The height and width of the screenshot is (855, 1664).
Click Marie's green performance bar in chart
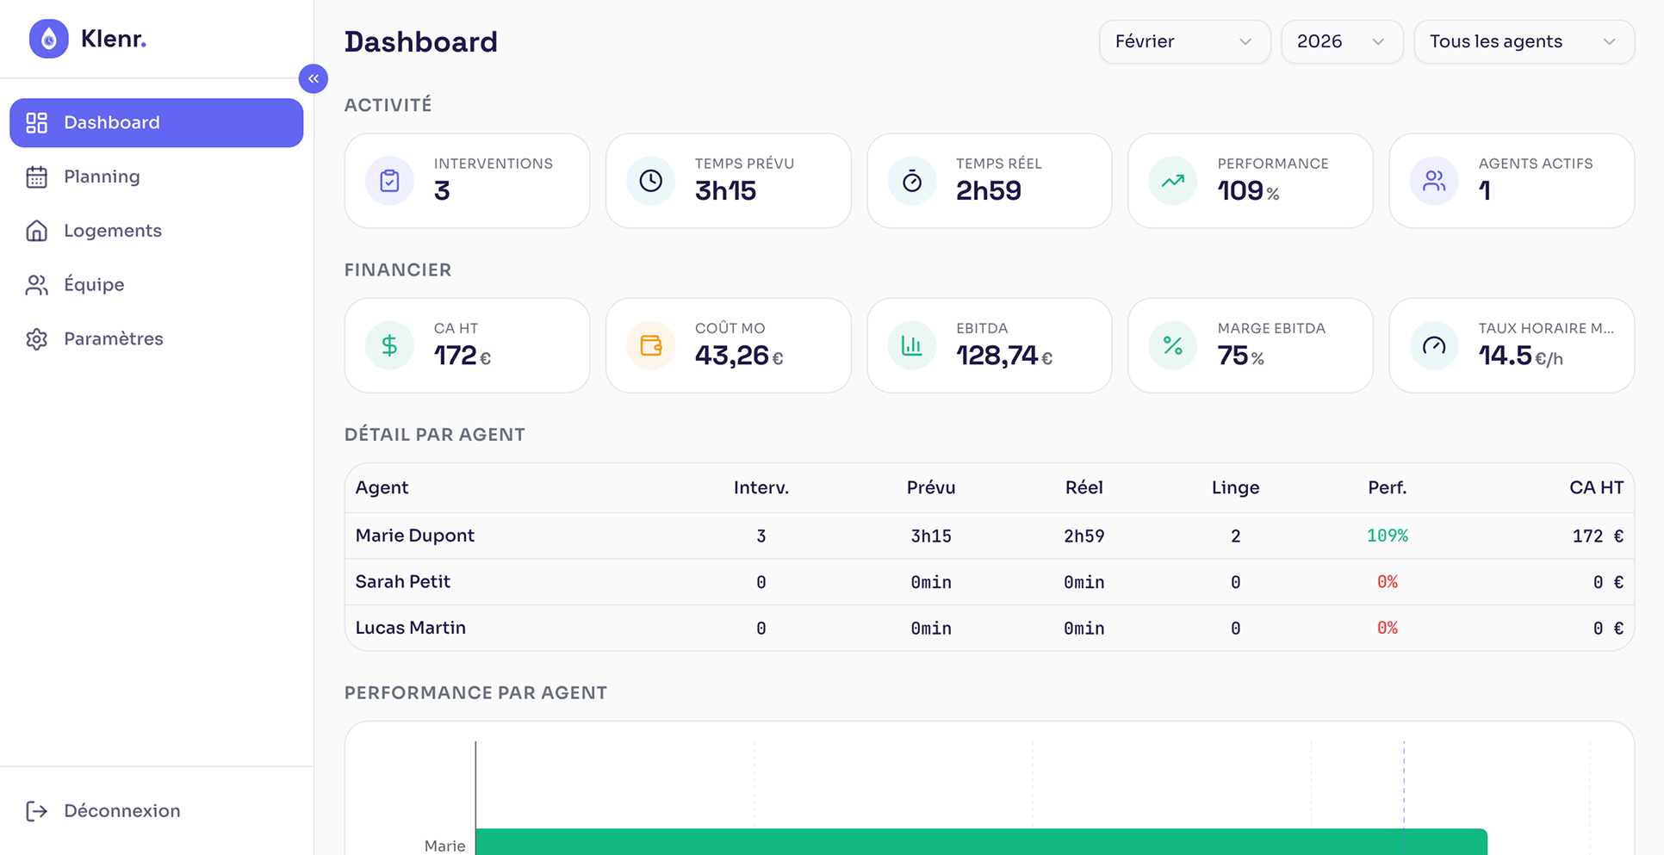[x=980, y=842]
